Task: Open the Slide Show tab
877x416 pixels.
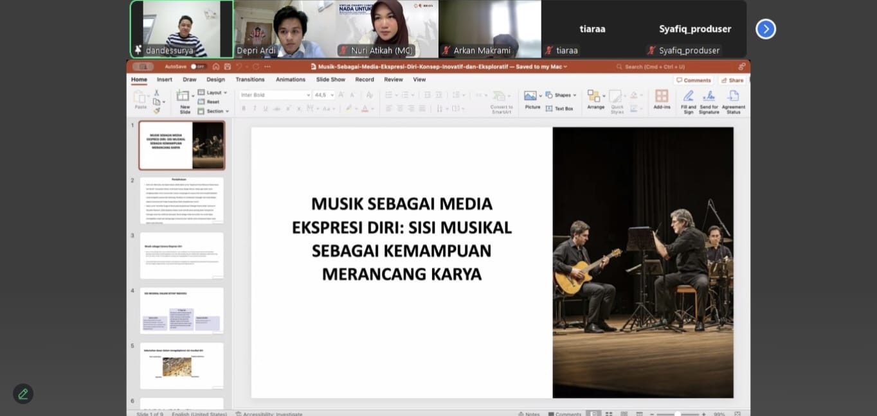Action: click(330, 80)
